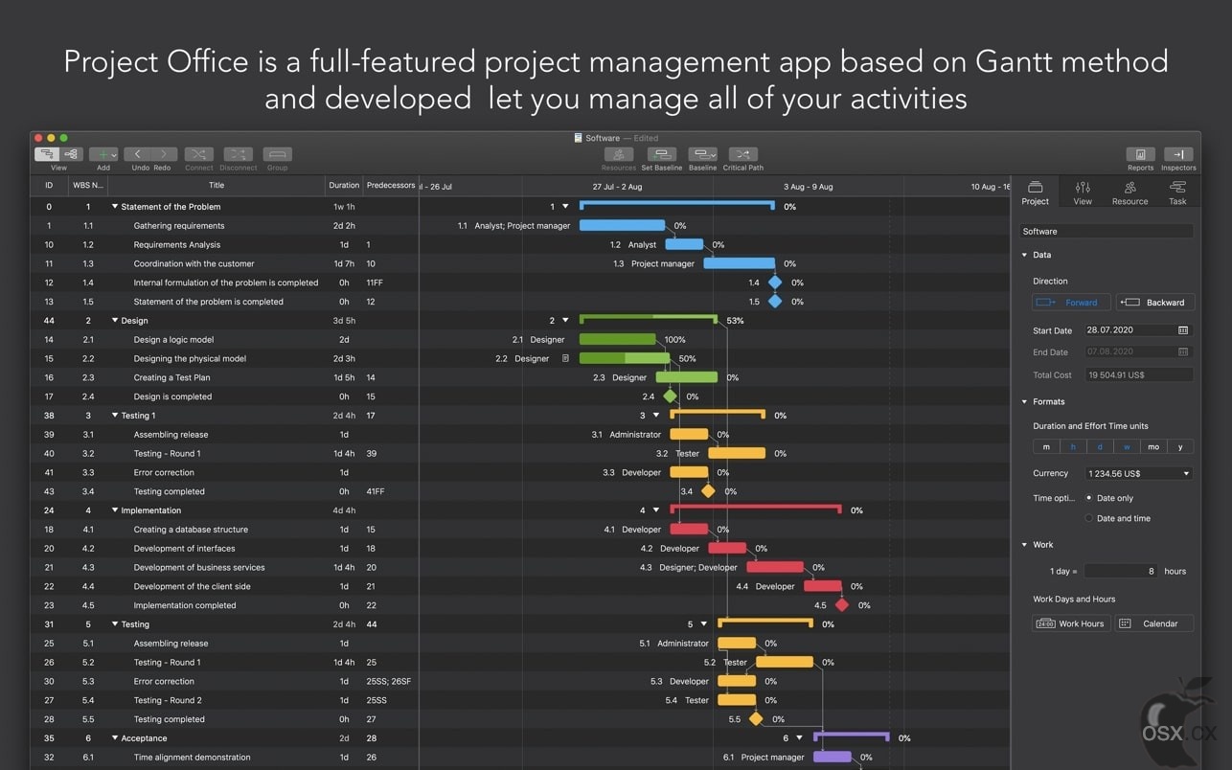Click the ID column header
The width and height of the screenshot is (1232, 770).
coord(49,186)
